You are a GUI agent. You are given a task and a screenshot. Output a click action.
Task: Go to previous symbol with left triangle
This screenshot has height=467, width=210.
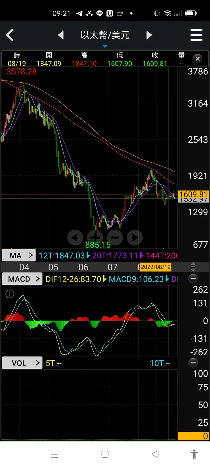61,35
